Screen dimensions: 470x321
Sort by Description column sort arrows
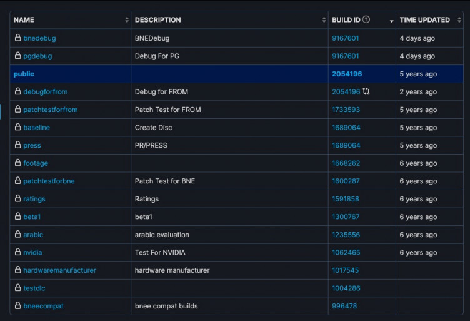324,20
